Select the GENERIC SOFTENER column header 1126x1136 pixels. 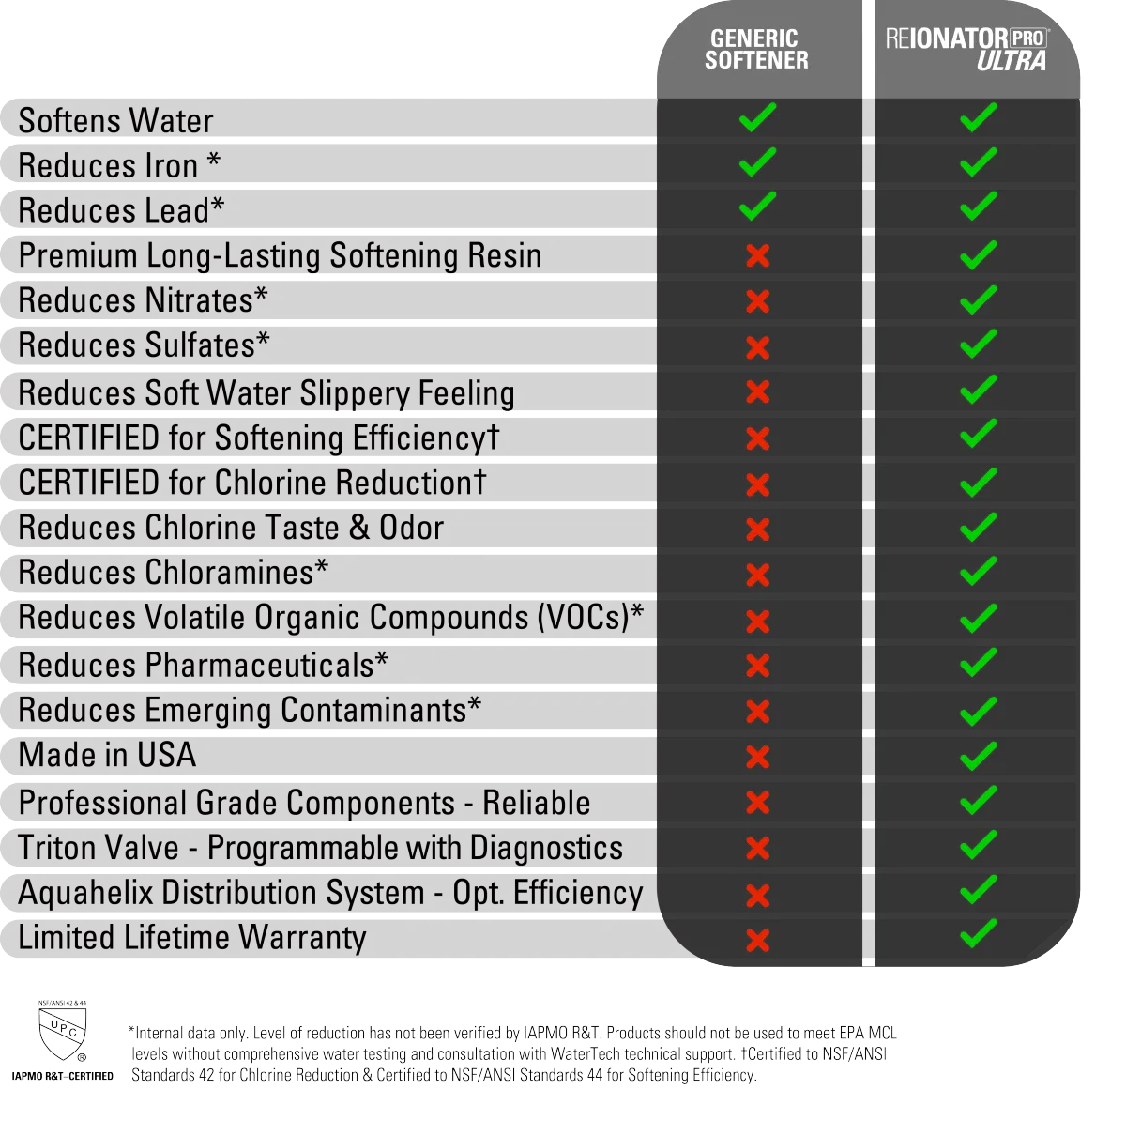[x=756, y=50]
